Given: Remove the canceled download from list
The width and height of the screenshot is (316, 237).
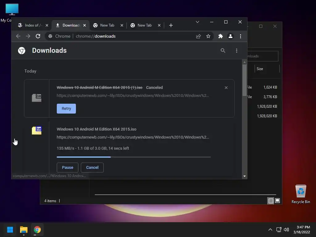Looking at the screenshot, I should pos(226,88).
